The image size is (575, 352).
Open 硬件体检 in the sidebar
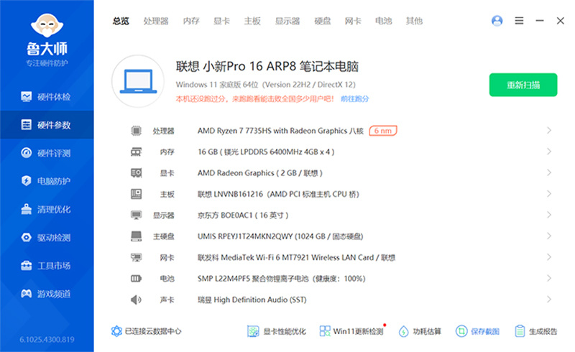click(47, 97)
